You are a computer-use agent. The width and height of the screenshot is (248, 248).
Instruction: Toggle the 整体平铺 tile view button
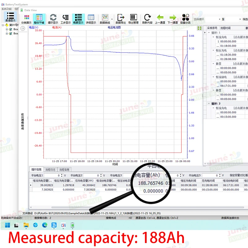click(39, 19)
